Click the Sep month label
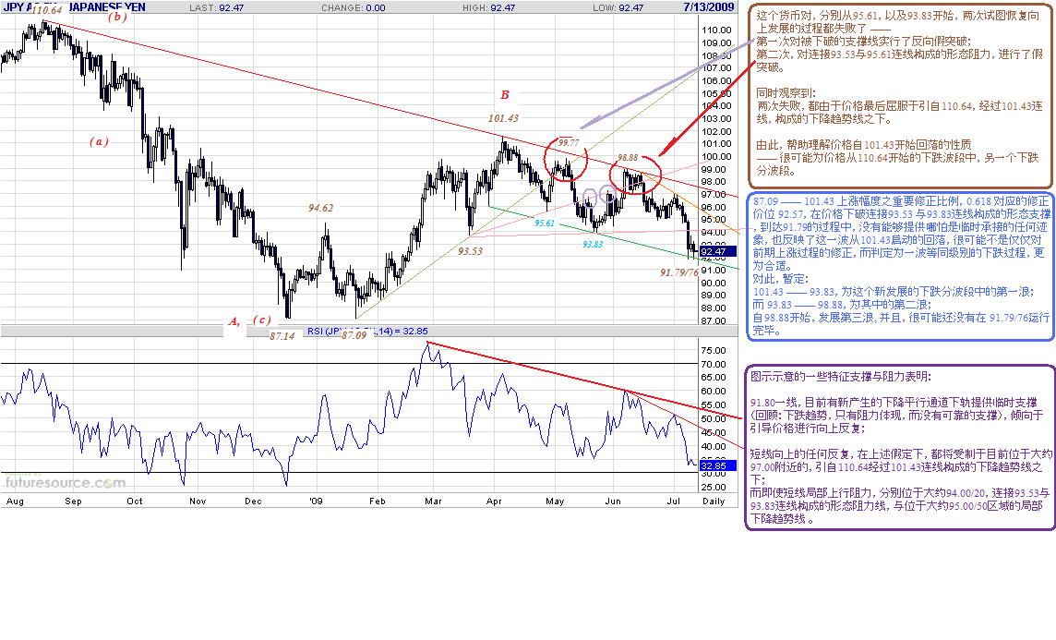The image size is (1056, 640). [73, 501]
